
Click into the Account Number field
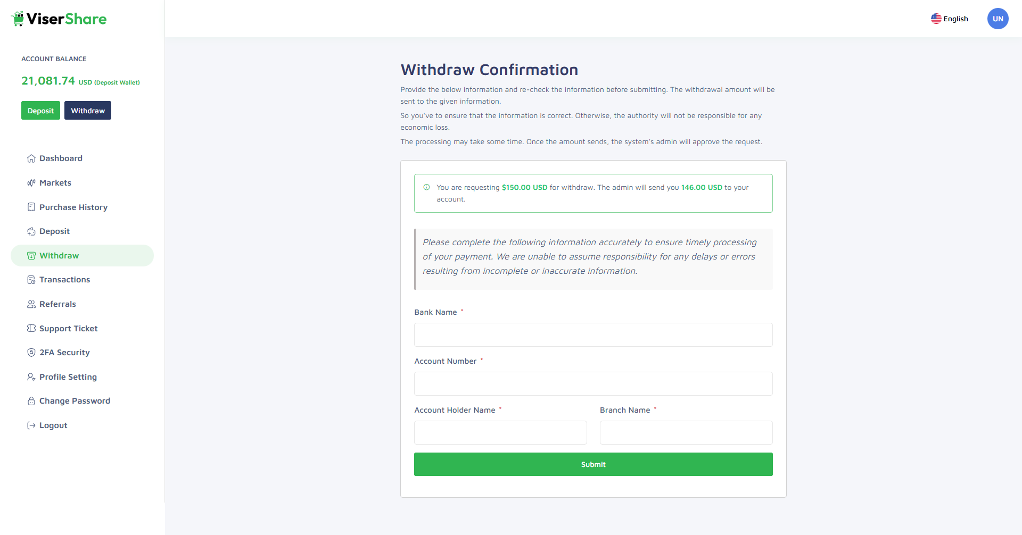tap(593, 384)
